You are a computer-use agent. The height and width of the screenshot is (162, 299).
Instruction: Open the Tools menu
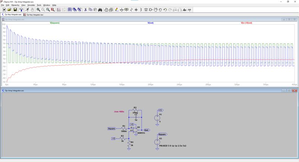click(x=39, y=5)
